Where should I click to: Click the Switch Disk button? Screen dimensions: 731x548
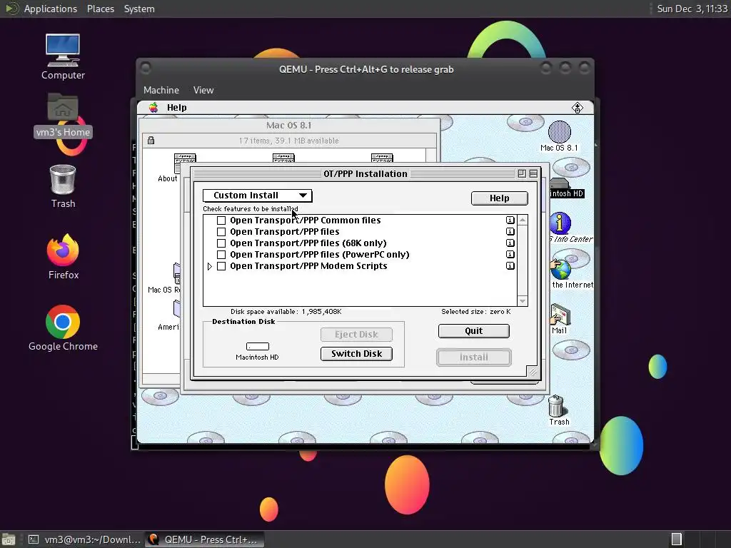356,354
